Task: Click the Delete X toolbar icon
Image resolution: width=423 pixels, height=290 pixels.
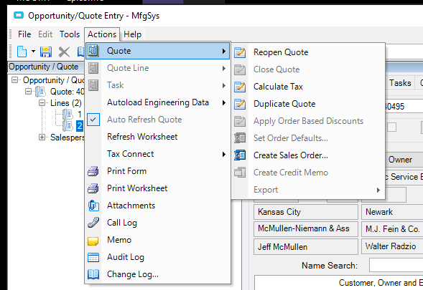Action: click(x=64, y=52)
